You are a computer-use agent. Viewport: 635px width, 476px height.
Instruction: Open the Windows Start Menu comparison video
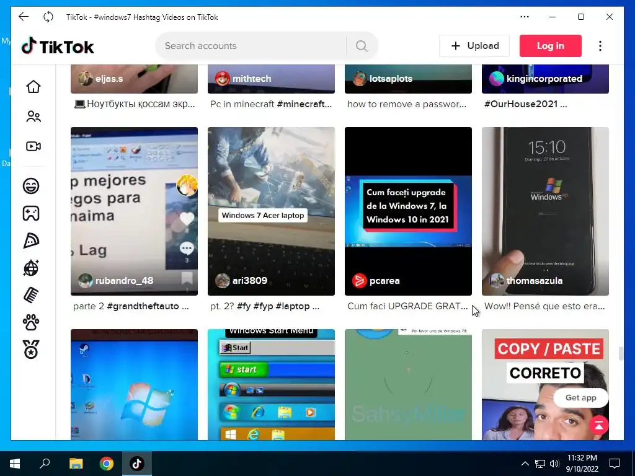272,384
